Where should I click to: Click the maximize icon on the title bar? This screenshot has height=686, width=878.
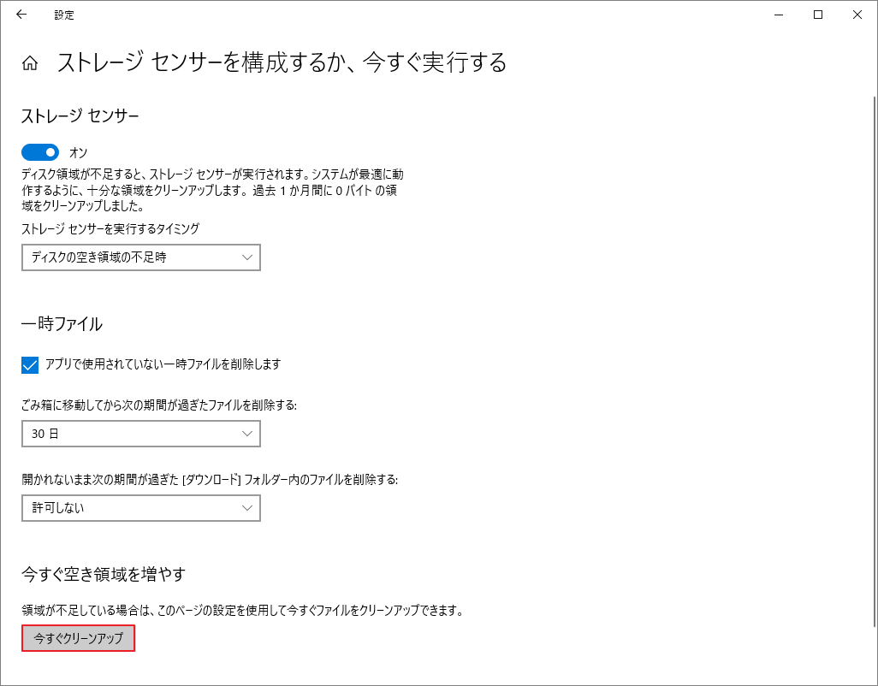[816, 15]
